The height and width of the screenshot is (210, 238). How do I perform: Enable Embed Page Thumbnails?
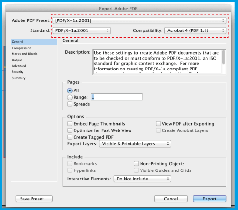pyautogui.click(x=70, y=124)
